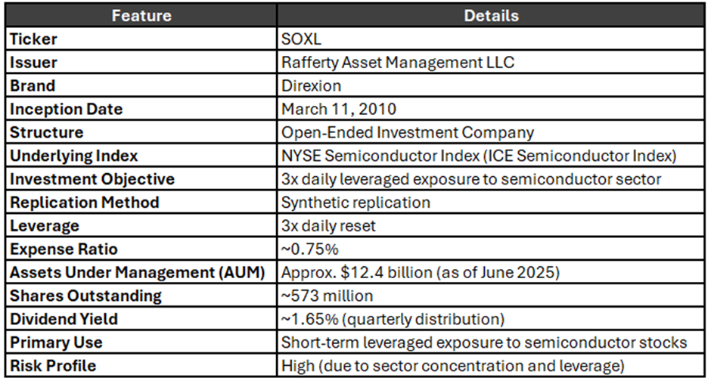Select the Primary Use label cell
The height and width of the screenshot is (384, 711).
141,342
